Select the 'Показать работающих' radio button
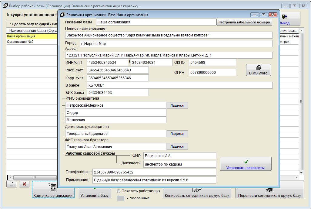 pos(119,191)
